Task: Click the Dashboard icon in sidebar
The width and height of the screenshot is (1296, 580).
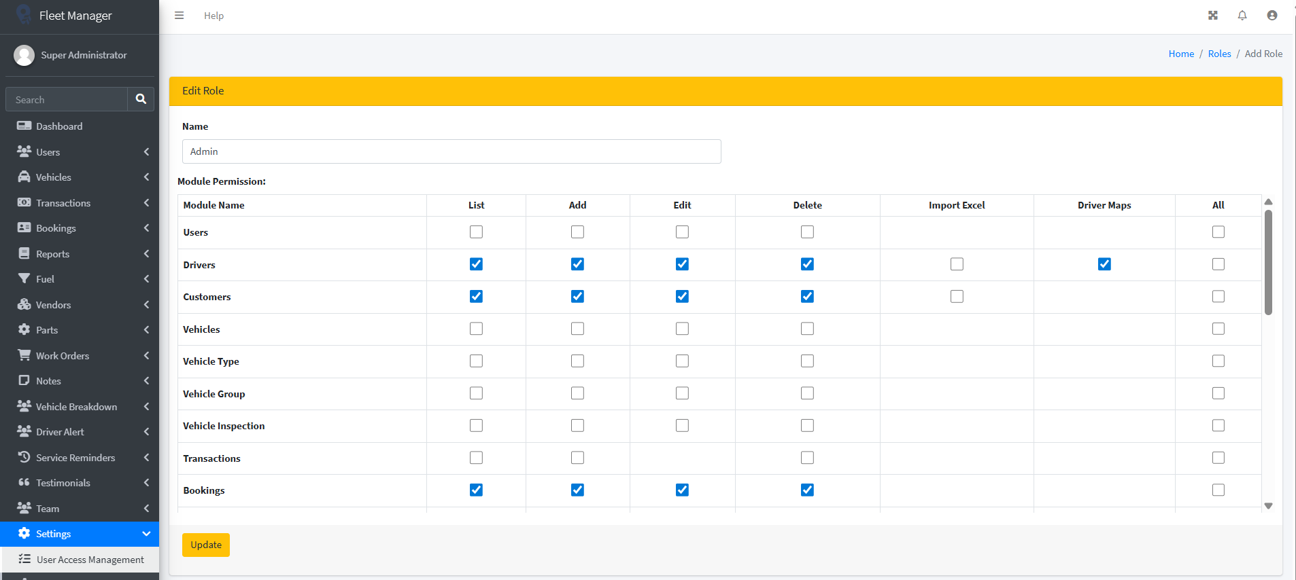Action: (24, 126)
